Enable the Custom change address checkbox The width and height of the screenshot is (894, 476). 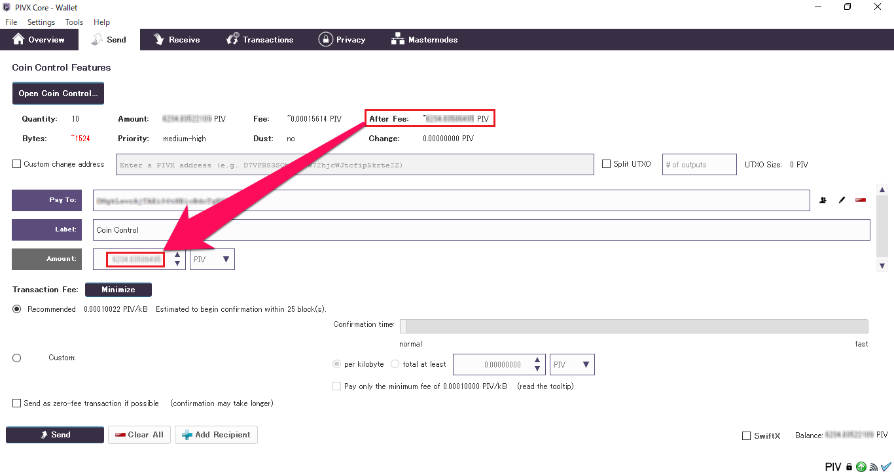pos(17,164)
